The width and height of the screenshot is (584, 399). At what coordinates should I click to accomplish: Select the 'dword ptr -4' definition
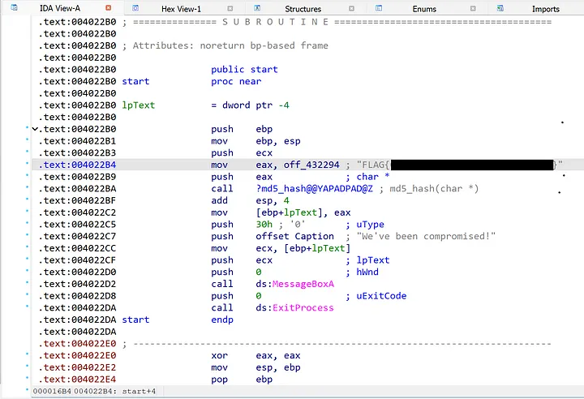click(x=255, y=105)
